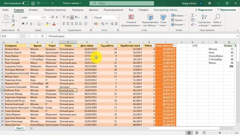Switch to the Формулы tab

(x=78, y=10)
